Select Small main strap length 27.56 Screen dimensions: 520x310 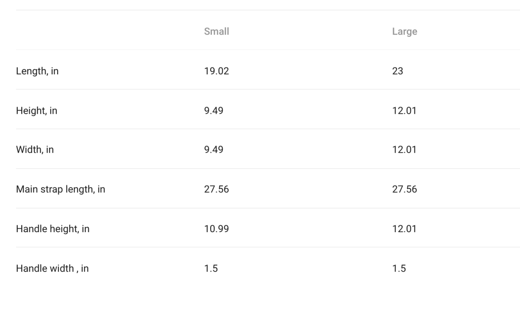coord(216,189)
